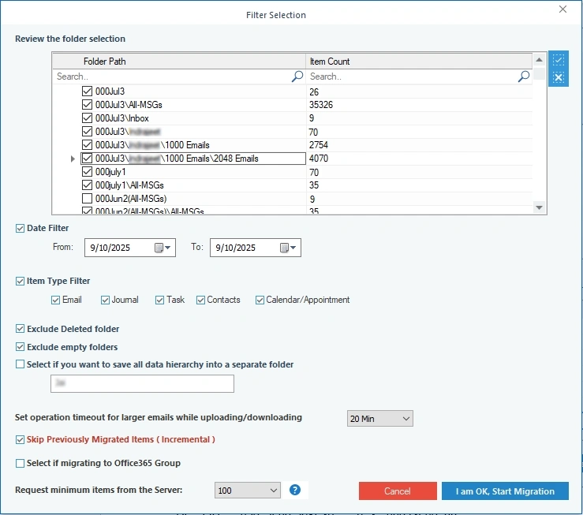The height and width of the screenshot is (515, 583).
Task: Enable Select if migrating to Office365 Group
Action: click(x=20, y=464)
